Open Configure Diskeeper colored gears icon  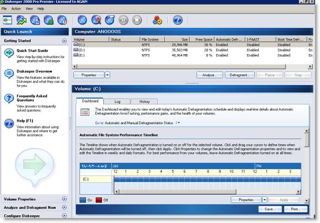point(157,20)
